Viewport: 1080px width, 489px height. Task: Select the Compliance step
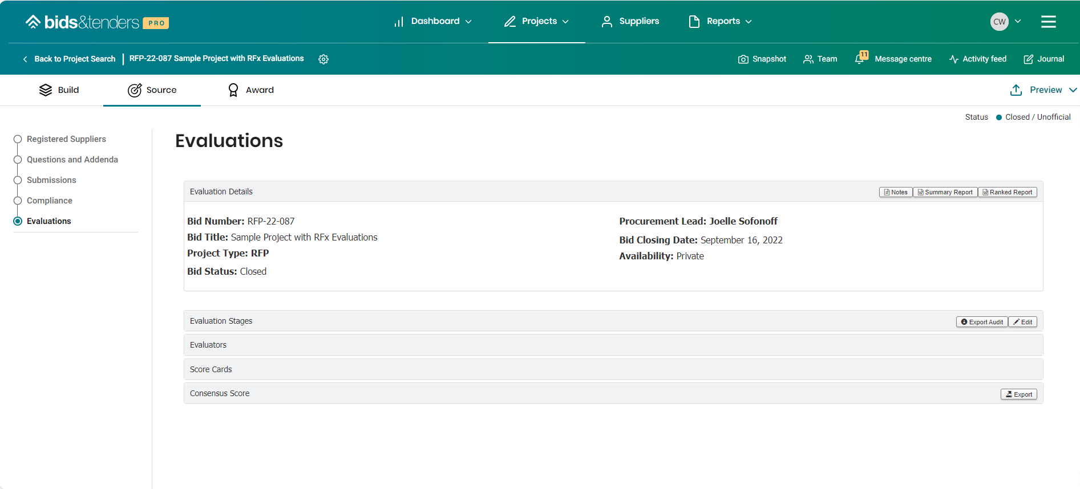tap(50, 201)
